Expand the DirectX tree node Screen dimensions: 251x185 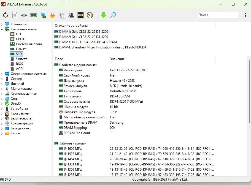pos(2,104)
